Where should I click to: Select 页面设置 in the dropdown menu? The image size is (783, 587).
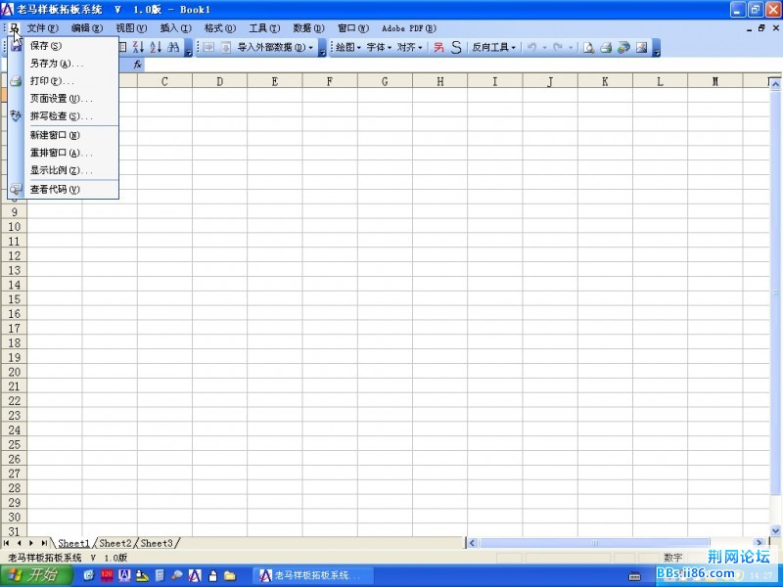[x=61, y=99]
